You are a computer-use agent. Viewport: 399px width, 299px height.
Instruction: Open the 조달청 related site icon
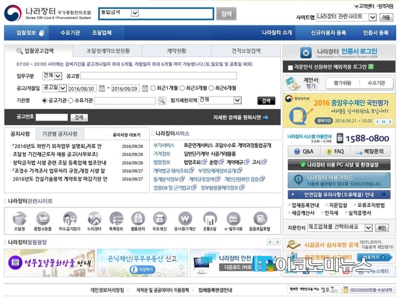tap(19, 219)
